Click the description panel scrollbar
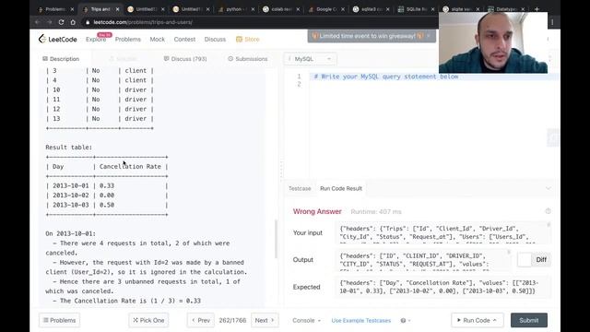 [277, 239]
